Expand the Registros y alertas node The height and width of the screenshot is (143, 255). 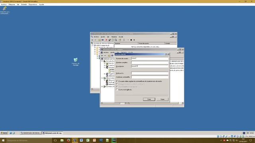pyautogui.click(x=105, y=74)
